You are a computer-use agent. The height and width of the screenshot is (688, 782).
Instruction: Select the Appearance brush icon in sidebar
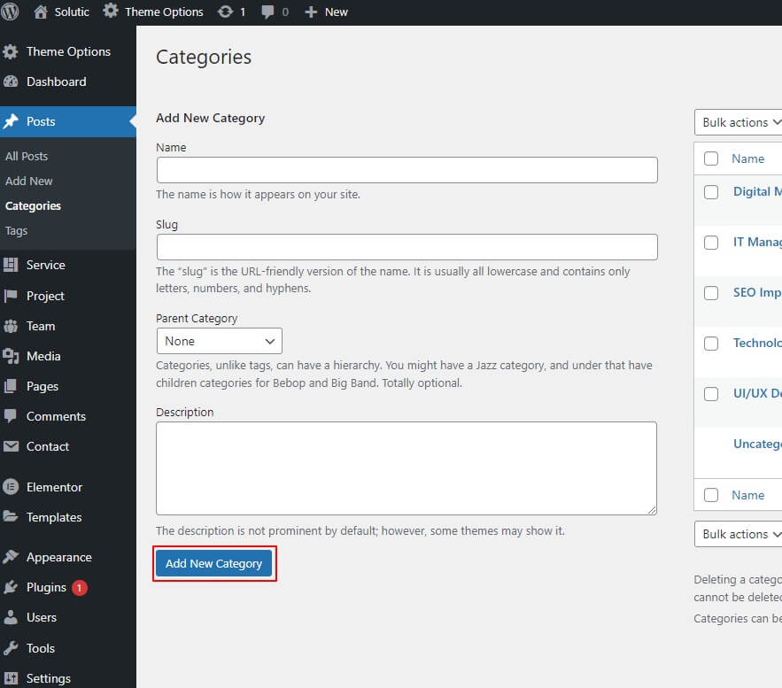click(x=11, y=557)
